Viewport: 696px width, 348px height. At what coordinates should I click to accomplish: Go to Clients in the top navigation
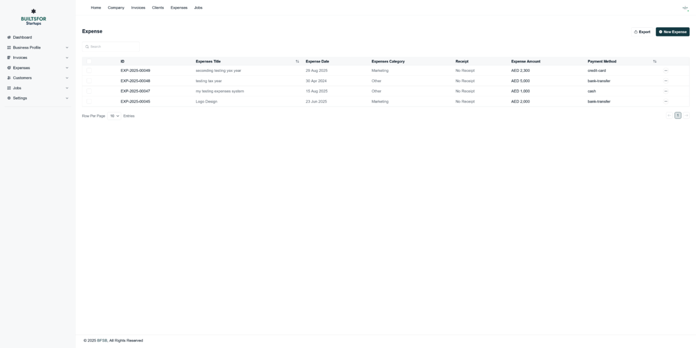click(158, 8)
